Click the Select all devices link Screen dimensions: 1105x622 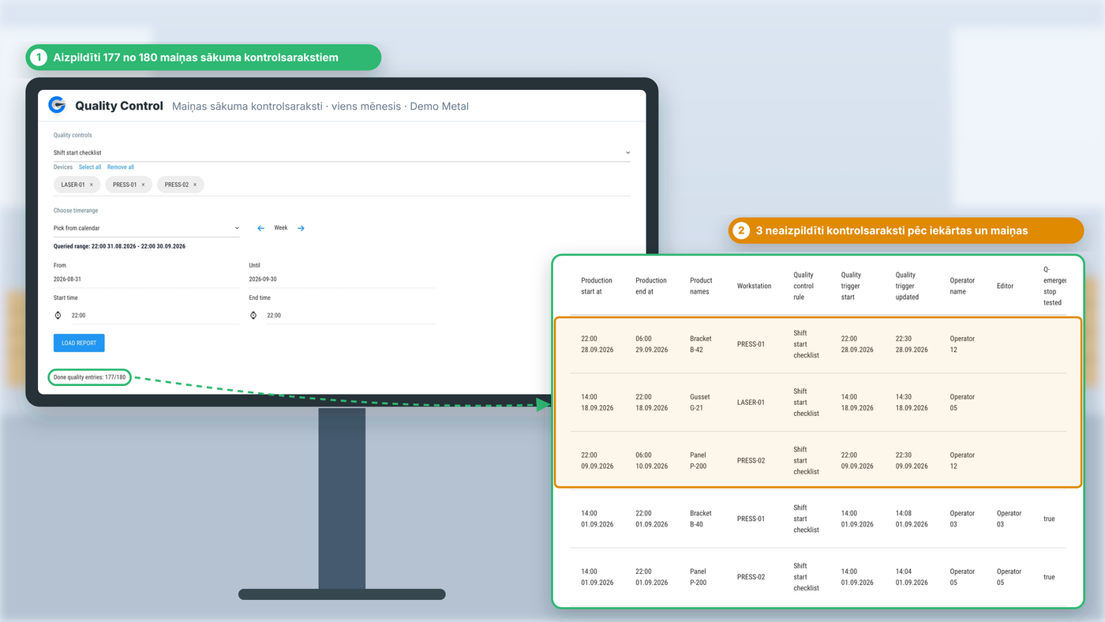pyautogui.click(x=90, y=167)
